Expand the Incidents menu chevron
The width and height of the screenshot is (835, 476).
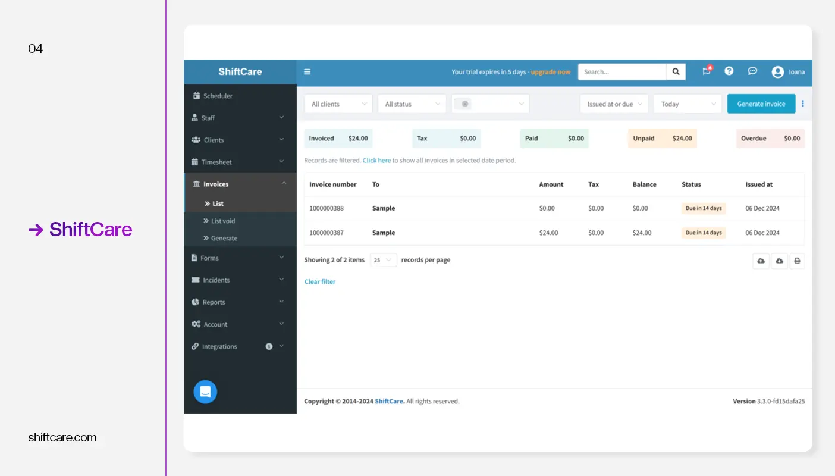coord(281,280)
